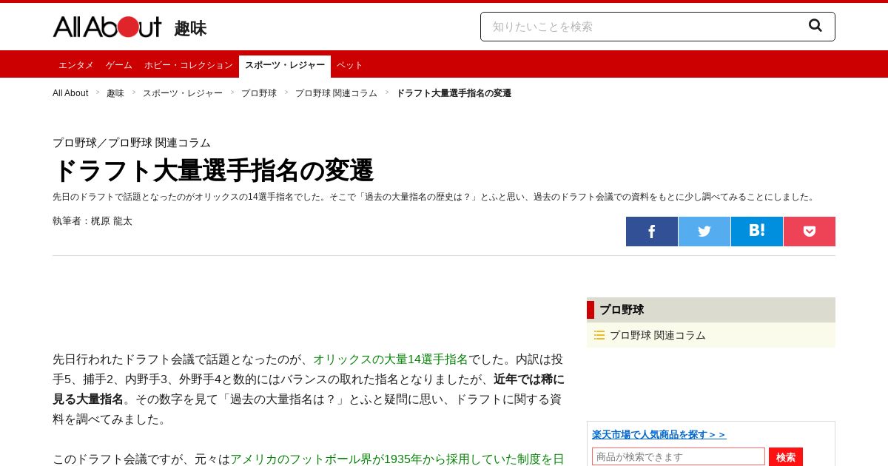Open the エンタメ nav tab
Image resolution: width=888 pixels, height=466 pixels.
tap(76, 65)
